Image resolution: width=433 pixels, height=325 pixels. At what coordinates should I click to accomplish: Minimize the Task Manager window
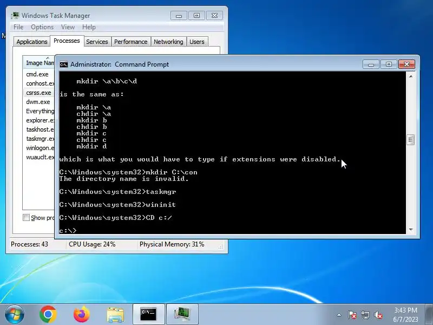pos(179,16)
